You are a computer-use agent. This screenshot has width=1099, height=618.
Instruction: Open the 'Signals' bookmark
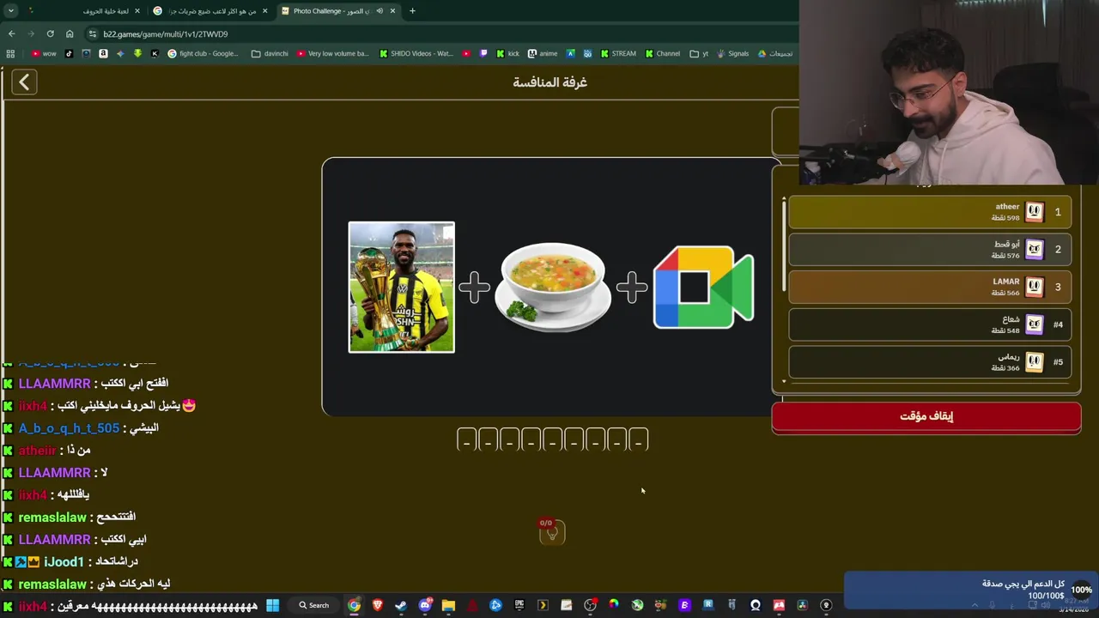(732, 53)
